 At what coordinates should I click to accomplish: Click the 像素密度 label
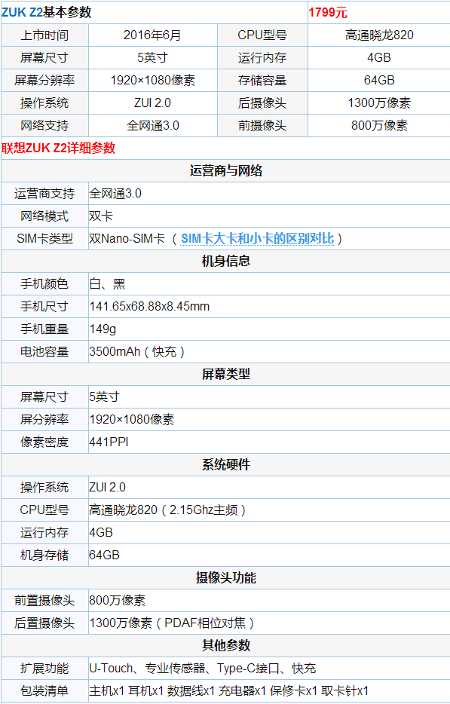(44, 442)
